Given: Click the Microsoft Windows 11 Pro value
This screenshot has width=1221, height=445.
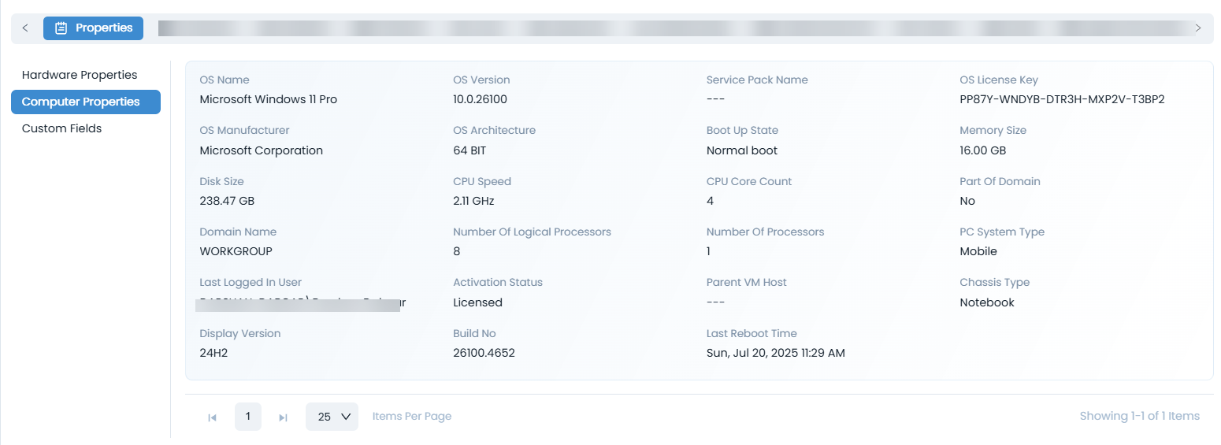Looking at the screenshot, I should tap(268, 99).
